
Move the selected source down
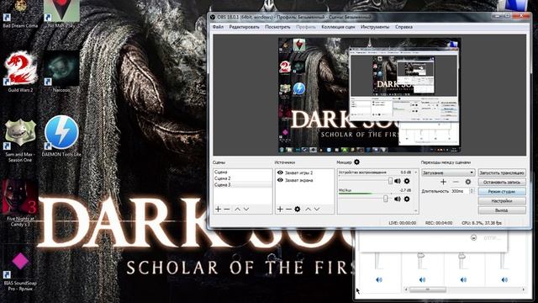[x=317, y=209]
